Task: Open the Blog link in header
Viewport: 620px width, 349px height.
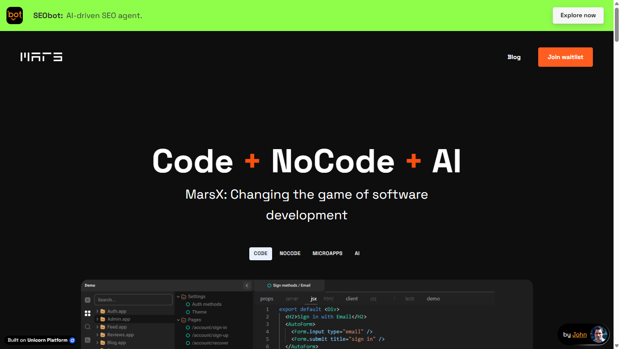Action: point(514,57)
